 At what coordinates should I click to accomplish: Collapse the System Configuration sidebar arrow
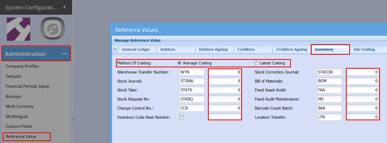(x=64, y=7)
